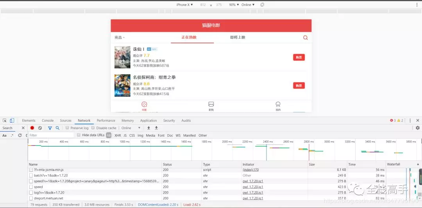The height and width of the screenshot is (208, 422).
Task: Switch to the Performance tab
Action: 106,121
